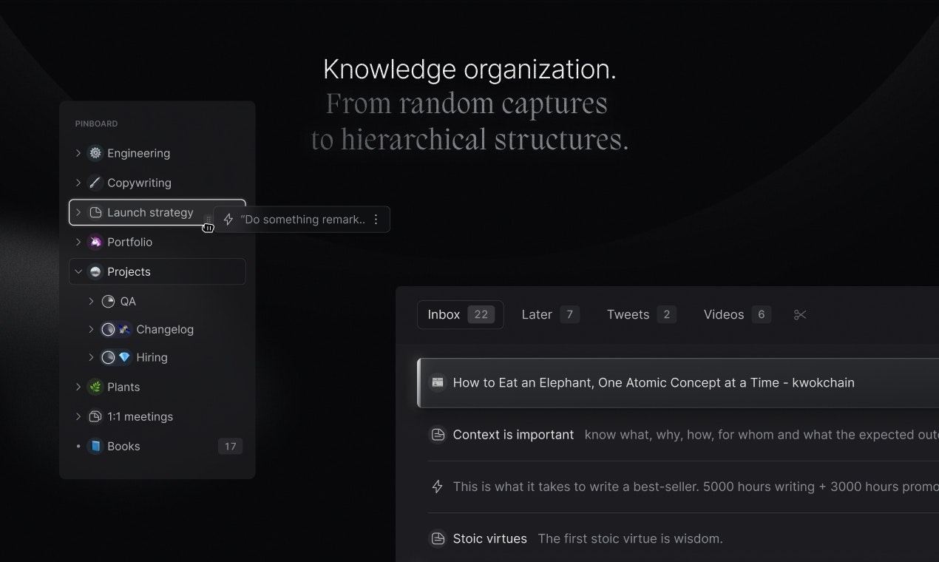
Task: Open the best-seller highlight row
Action: (682, 487)
